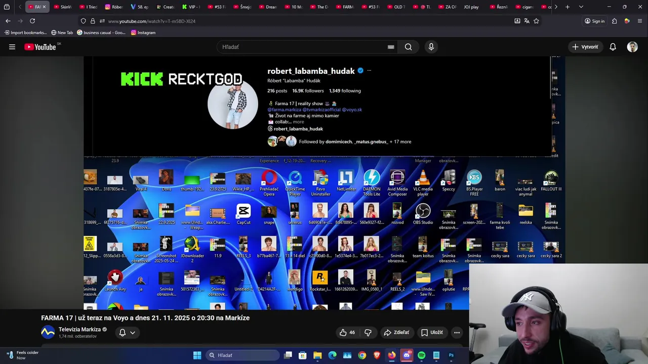Open Photoshop from the taskbar

click(451, 355)
